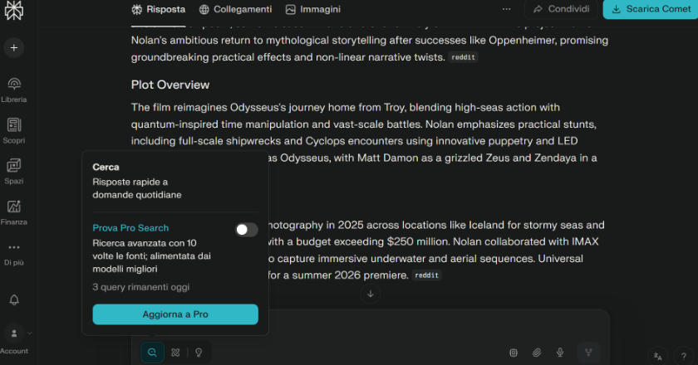Screen dimensions: 698x365
Task: Switch to the Research lightbulb mode
Action: 198,353
